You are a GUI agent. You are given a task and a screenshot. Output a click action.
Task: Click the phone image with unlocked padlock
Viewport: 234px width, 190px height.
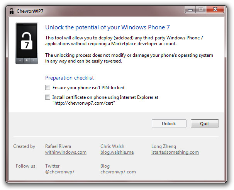coord(27,43)
